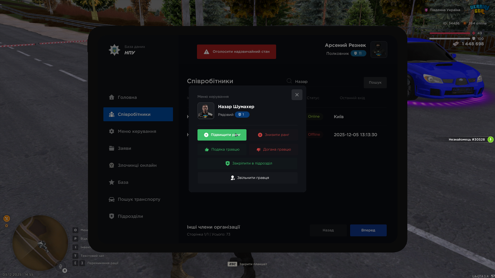Click the people icon beside Співробітники

[112, 114]
